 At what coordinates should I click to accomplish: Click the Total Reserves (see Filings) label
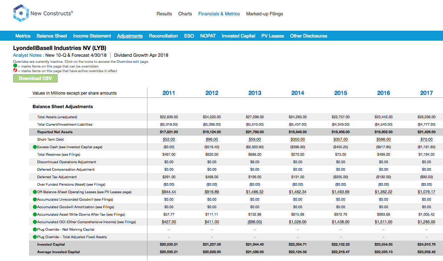[59, 155]
